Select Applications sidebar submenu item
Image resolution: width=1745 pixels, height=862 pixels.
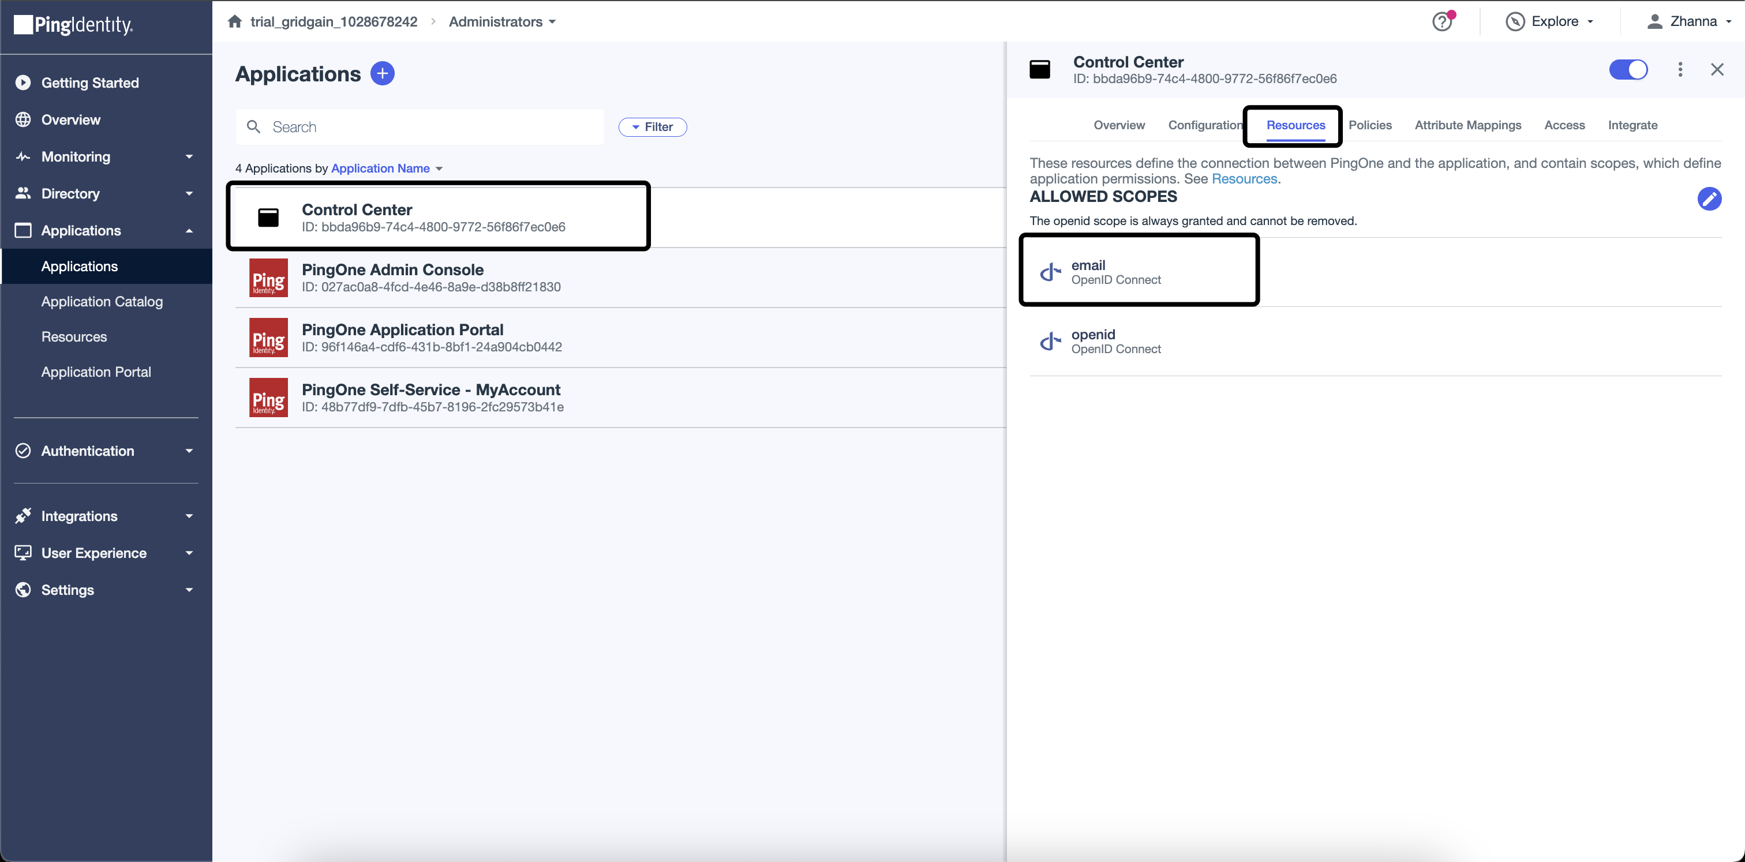(x=106, y=266)
